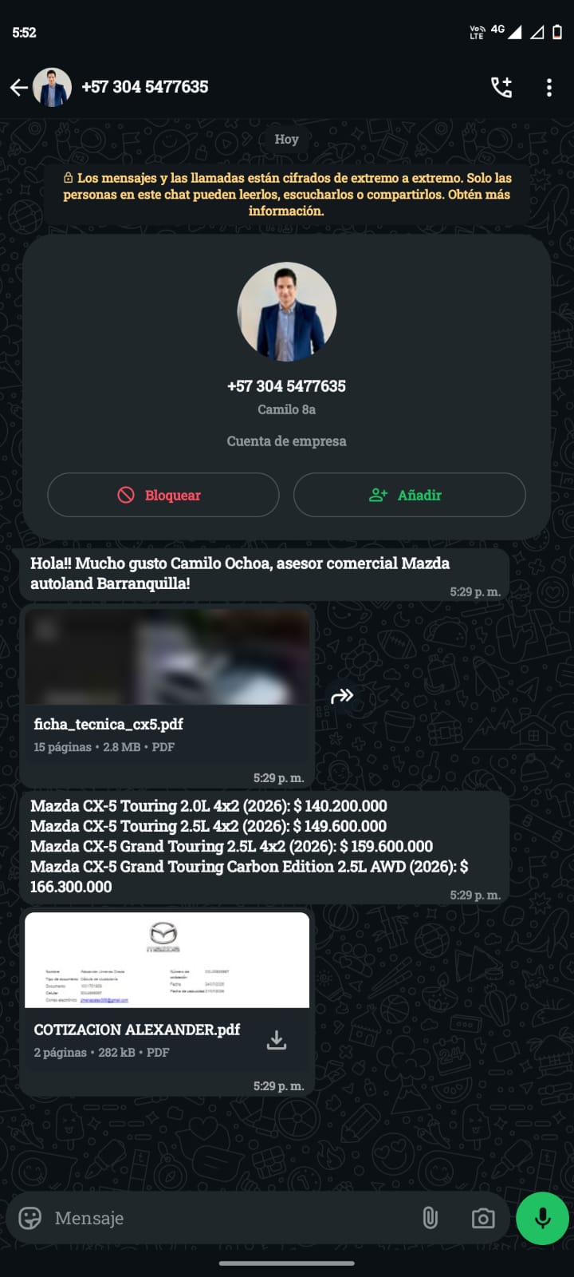Open the small profile photo in header
The width and height of the screenshot is (574, 1277).
tap(53, 88)
